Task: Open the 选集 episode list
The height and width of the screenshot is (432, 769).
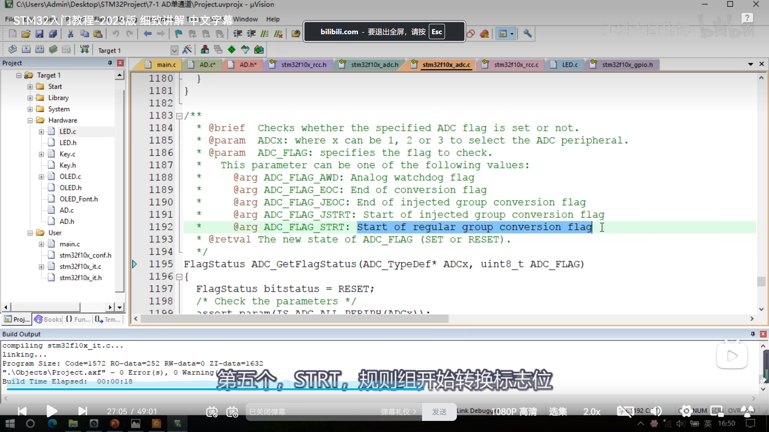Action: (558, 412)
